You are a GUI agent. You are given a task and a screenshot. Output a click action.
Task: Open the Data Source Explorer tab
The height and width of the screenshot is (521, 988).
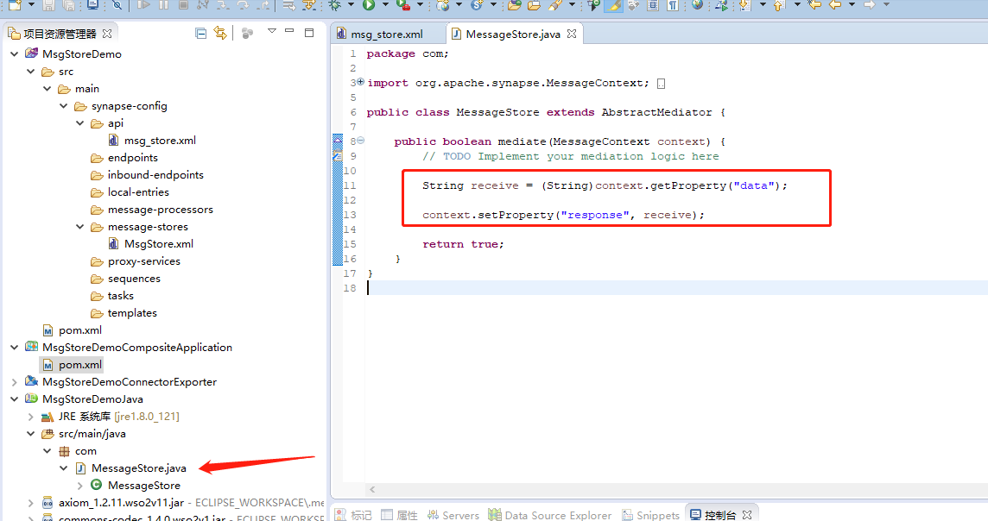tap(550, 515)
